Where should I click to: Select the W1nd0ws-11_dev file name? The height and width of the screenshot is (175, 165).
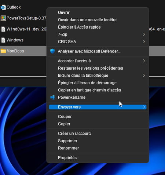pos(26,29)
